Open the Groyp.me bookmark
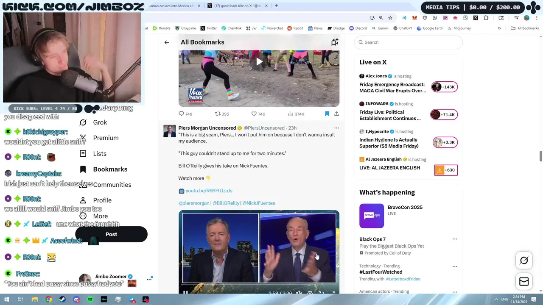 tap(185, 28)
